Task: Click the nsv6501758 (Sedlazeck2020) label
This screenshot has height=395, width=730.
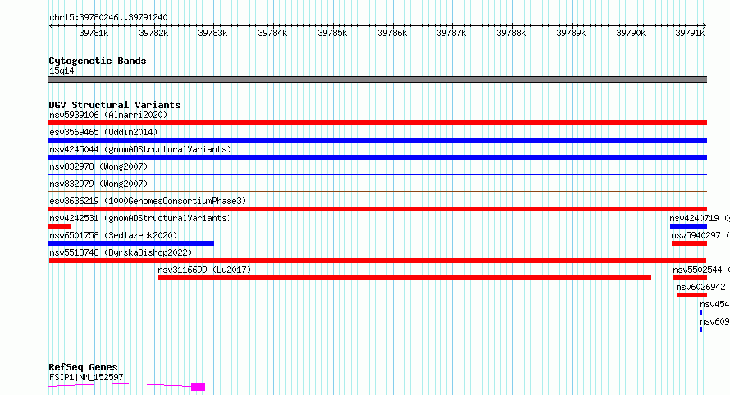Action: pos(113,235)
